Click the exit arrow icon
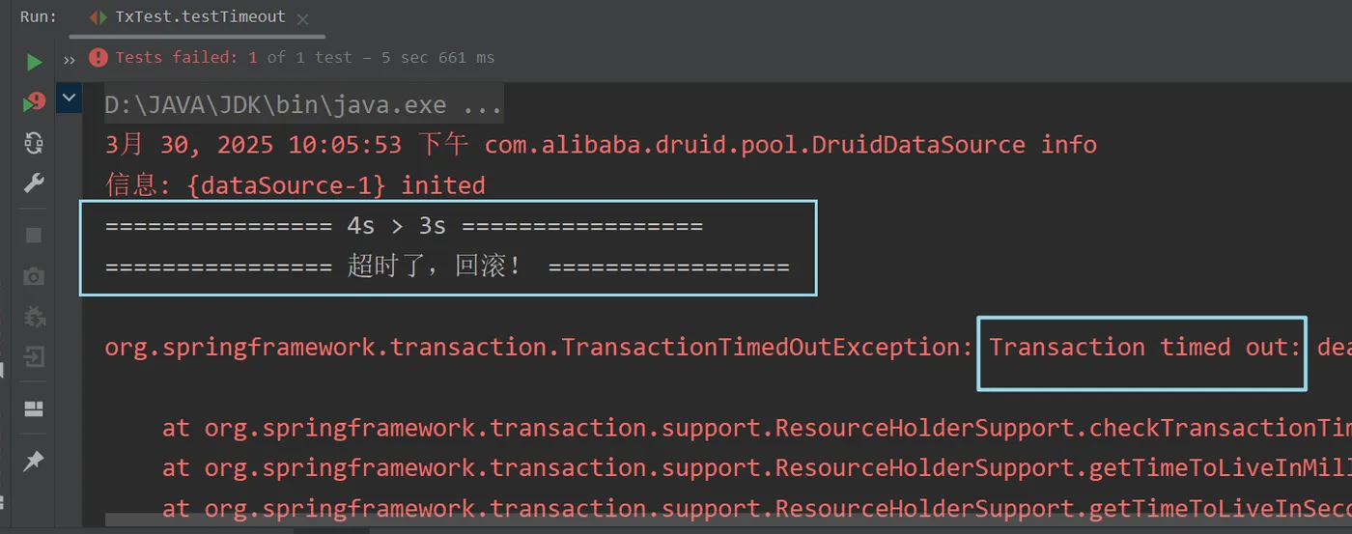 pos(34,358)
